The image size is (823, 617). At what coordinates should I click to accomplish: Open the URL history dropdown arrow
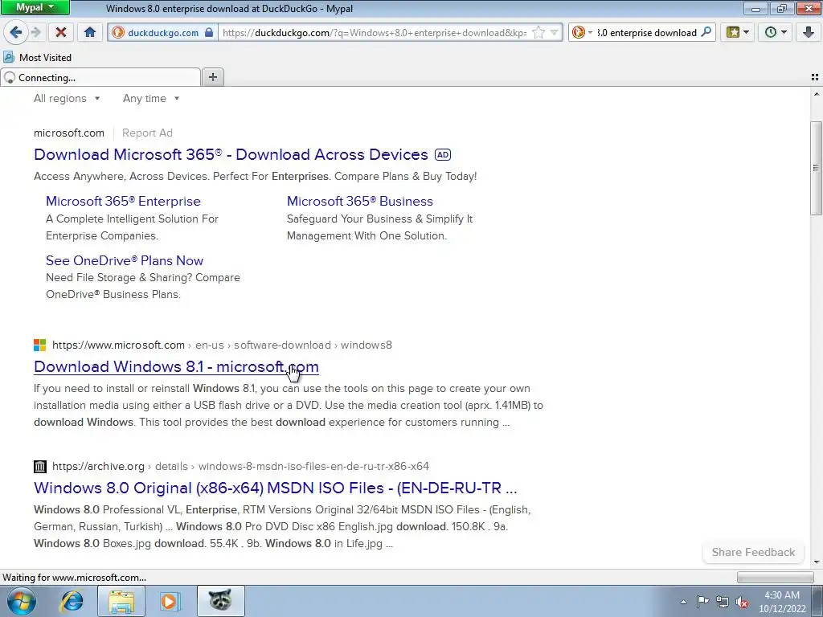click(555, 32)
